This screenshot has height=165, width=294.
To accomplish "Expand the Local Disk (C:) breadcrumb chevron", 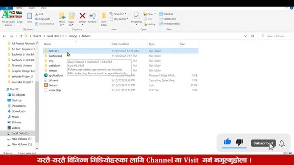I will (x=66, y=36).
